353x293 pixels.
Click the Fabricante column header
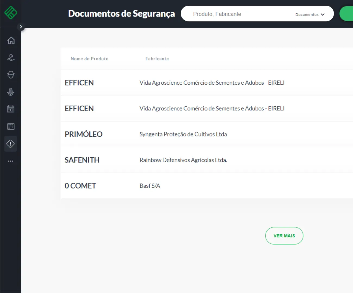pos(157,59)
